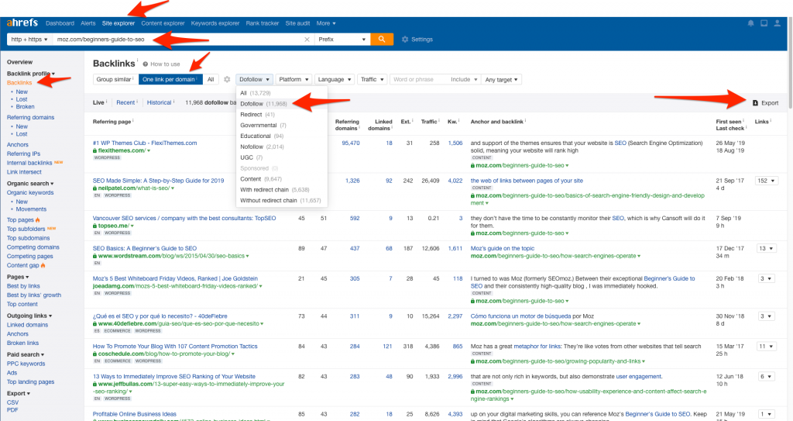Click referring domains value 95,470
Image resolution: width=793 pixels, height=421 pixels.
(x=351, y=143)
